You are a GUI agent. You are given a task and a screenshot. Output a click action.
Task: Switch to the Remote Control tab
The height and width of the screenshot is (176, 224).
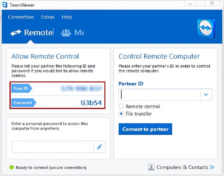coord(32,33)
